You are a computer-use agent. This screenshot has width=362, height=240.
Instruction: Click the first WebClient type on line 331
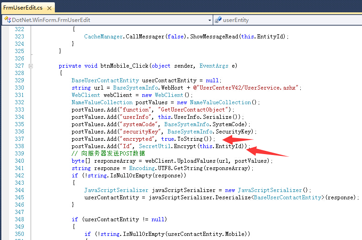click(85, 95)
